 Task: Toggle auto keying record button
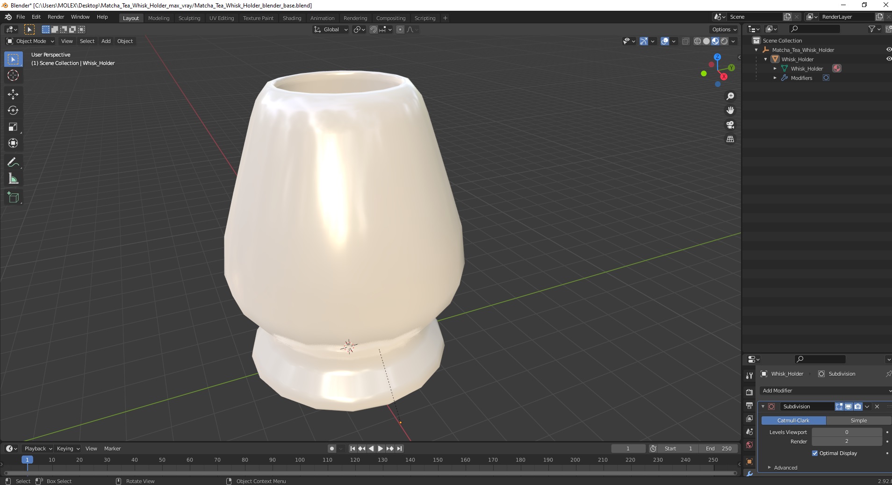pos(332,449)
